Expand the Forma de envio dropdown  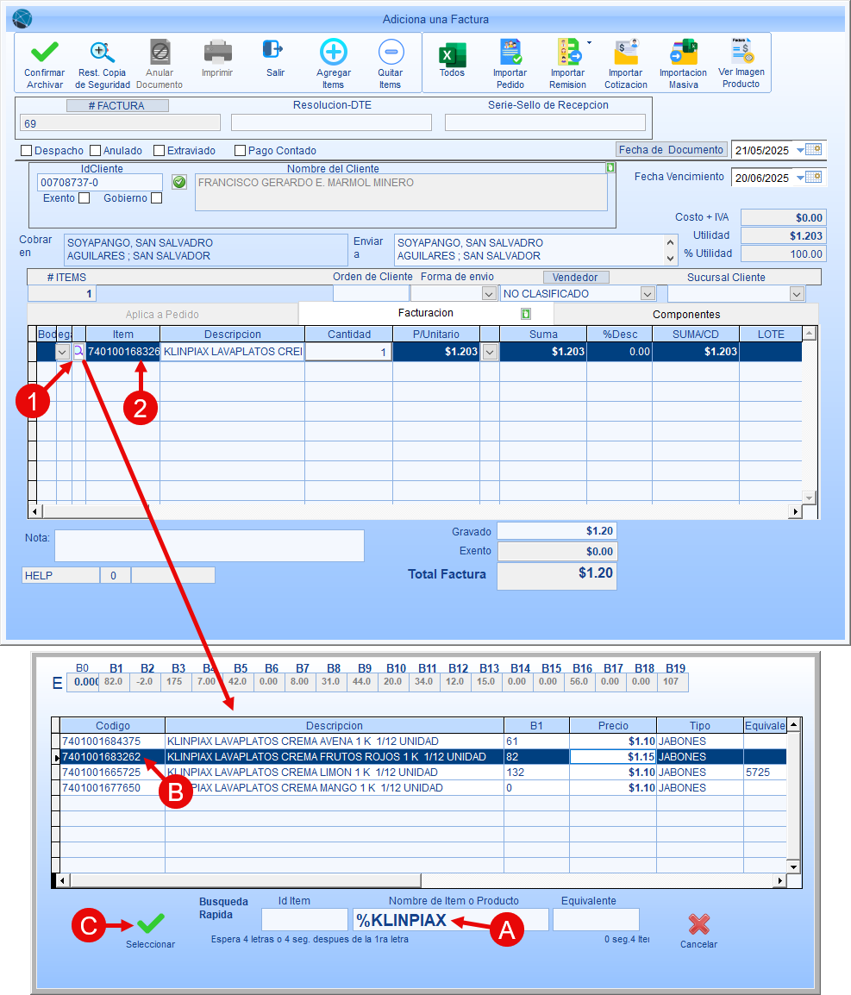coord(489,294)
